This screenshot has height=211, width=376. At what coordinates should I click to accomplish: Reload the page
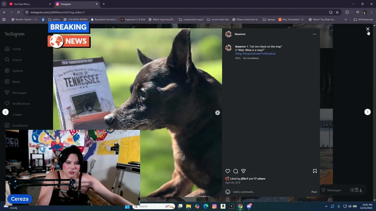[18, 12]
